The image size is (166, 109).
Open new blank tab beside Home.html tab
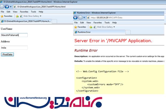pos(54,21)
